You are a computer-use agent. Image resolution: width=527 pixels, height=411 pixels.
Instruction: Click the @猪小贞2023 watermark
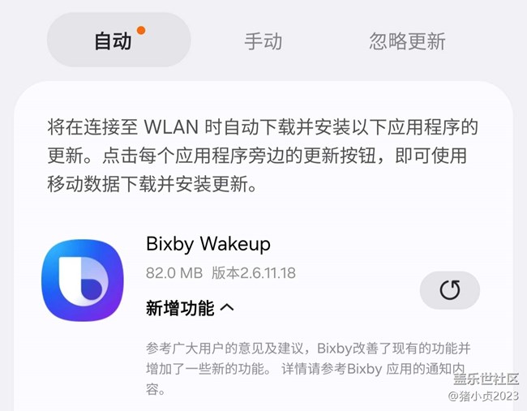click(x=483, y=396)
